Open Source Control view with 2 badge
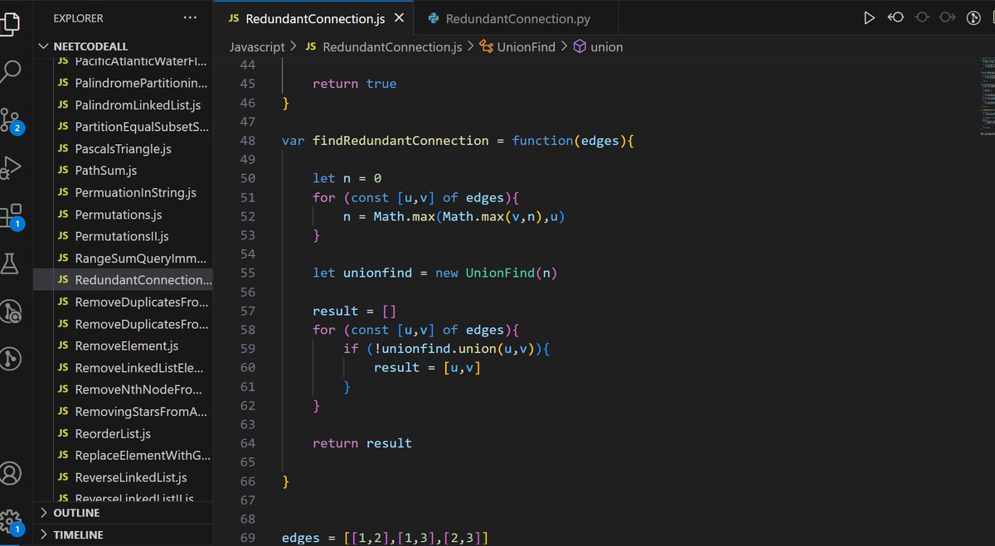Image resolution: width=995 pixels, height=546 pixels. pos(11,120)
